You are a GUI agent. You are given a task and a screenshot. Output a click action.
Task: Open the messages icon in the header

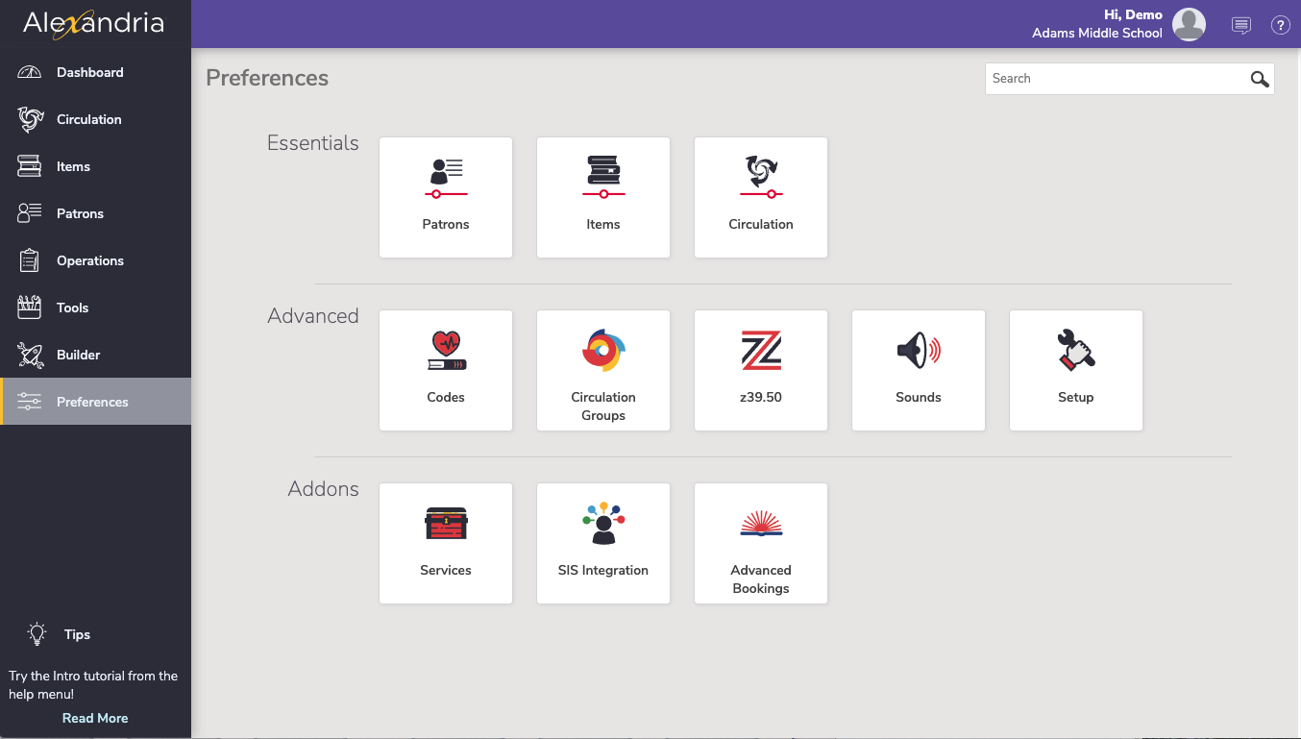[1241, 26]
